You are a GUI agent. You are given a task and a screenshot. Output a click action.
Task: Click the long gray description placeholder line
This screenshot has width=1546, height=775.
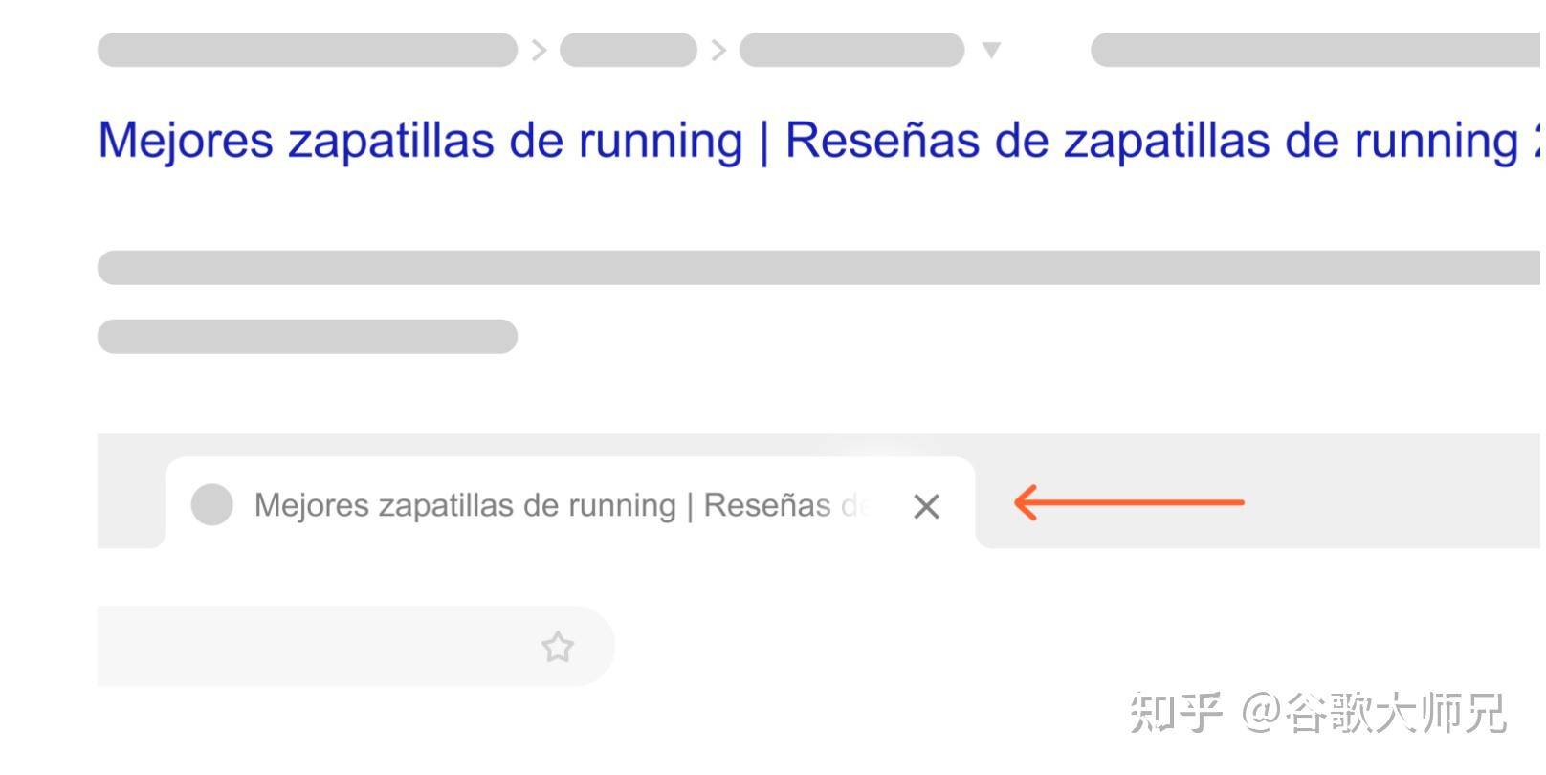[x=819, y=268]
